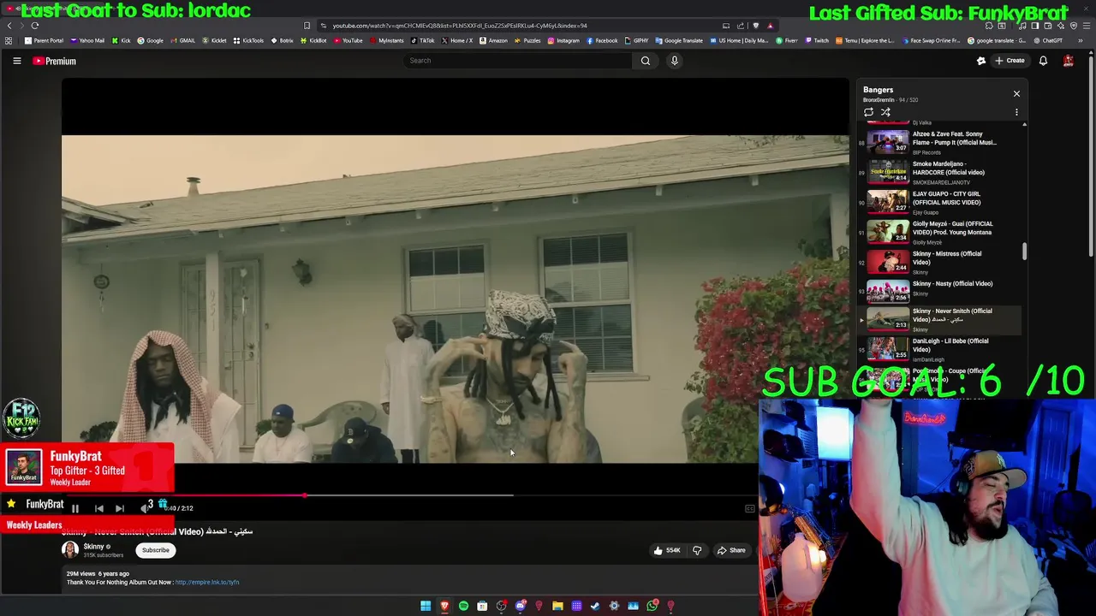1096x616 pixels.
Task: Open Windows Start menu in taskbar
Action: pyautogui.click(x=426, y=606)
